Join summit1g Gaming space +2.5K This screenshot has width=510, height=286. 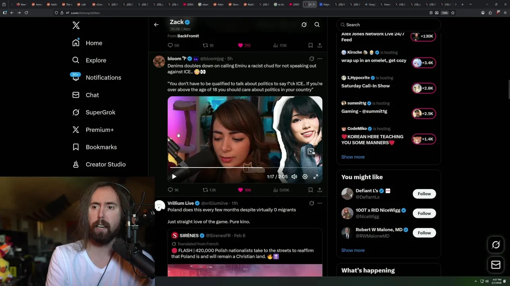[424, 114]
